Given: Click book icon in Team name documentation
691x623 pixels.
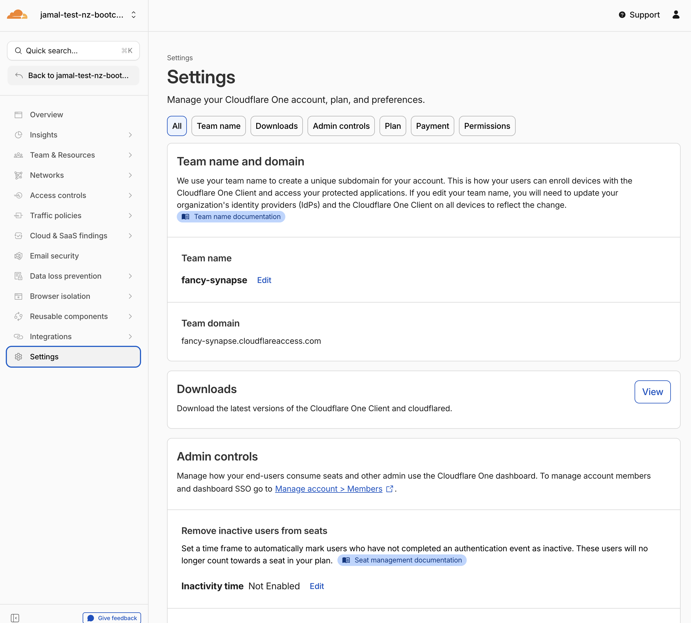Looking at the screenshot, I should [x=185, y=217].
